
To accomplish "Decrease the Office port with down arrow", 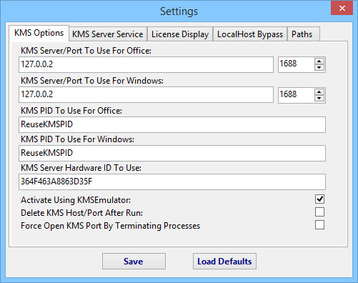I will tap(319, 68).
